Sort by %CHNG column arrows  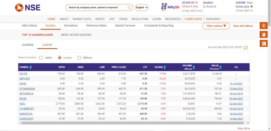(x=165, y=67)
